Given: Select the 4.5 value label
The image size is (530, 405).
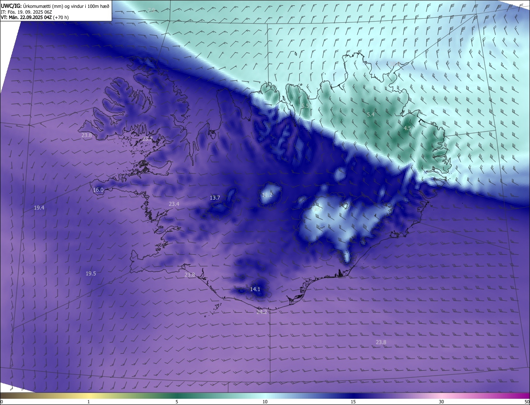Looking at the screenshot, I should [407, 128].
